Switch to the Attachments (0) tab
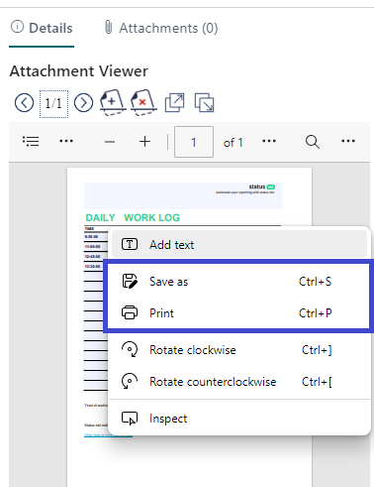Image resolution: width=374 pixels, height=487 pixels. click(x=161, y=28)
